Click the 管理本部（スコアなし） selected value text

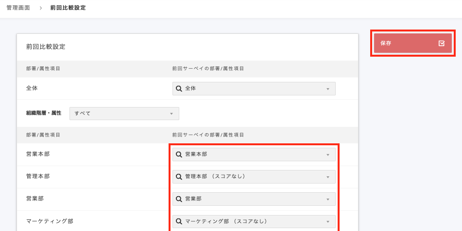[x=215, y=177]
